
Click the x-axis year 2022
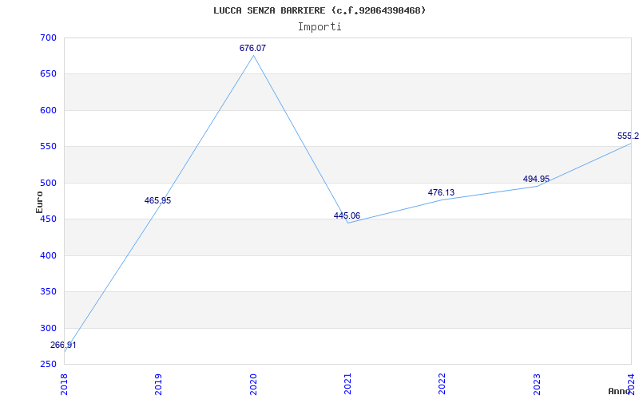(x=443, y=385)
